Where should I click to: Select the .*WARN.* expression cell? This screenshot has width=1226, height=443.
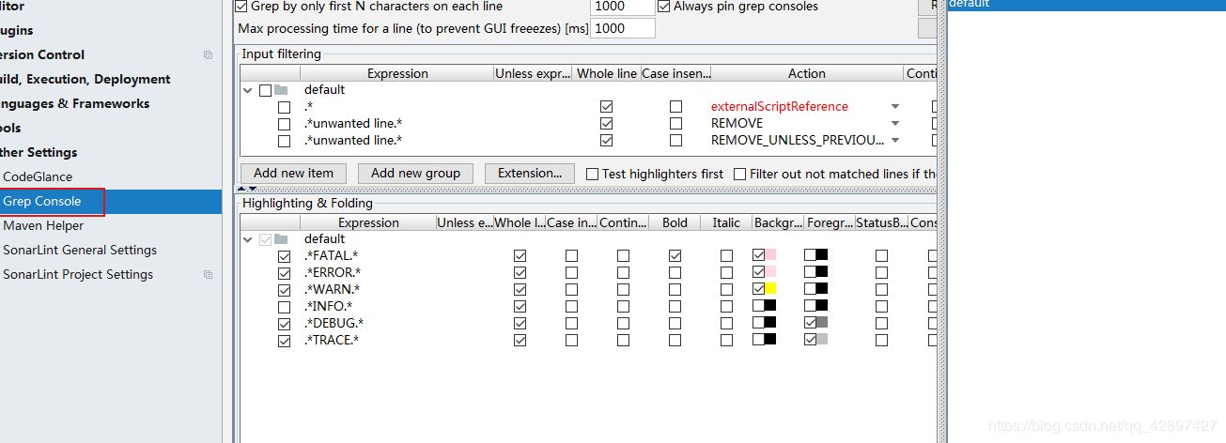point(332,290)
